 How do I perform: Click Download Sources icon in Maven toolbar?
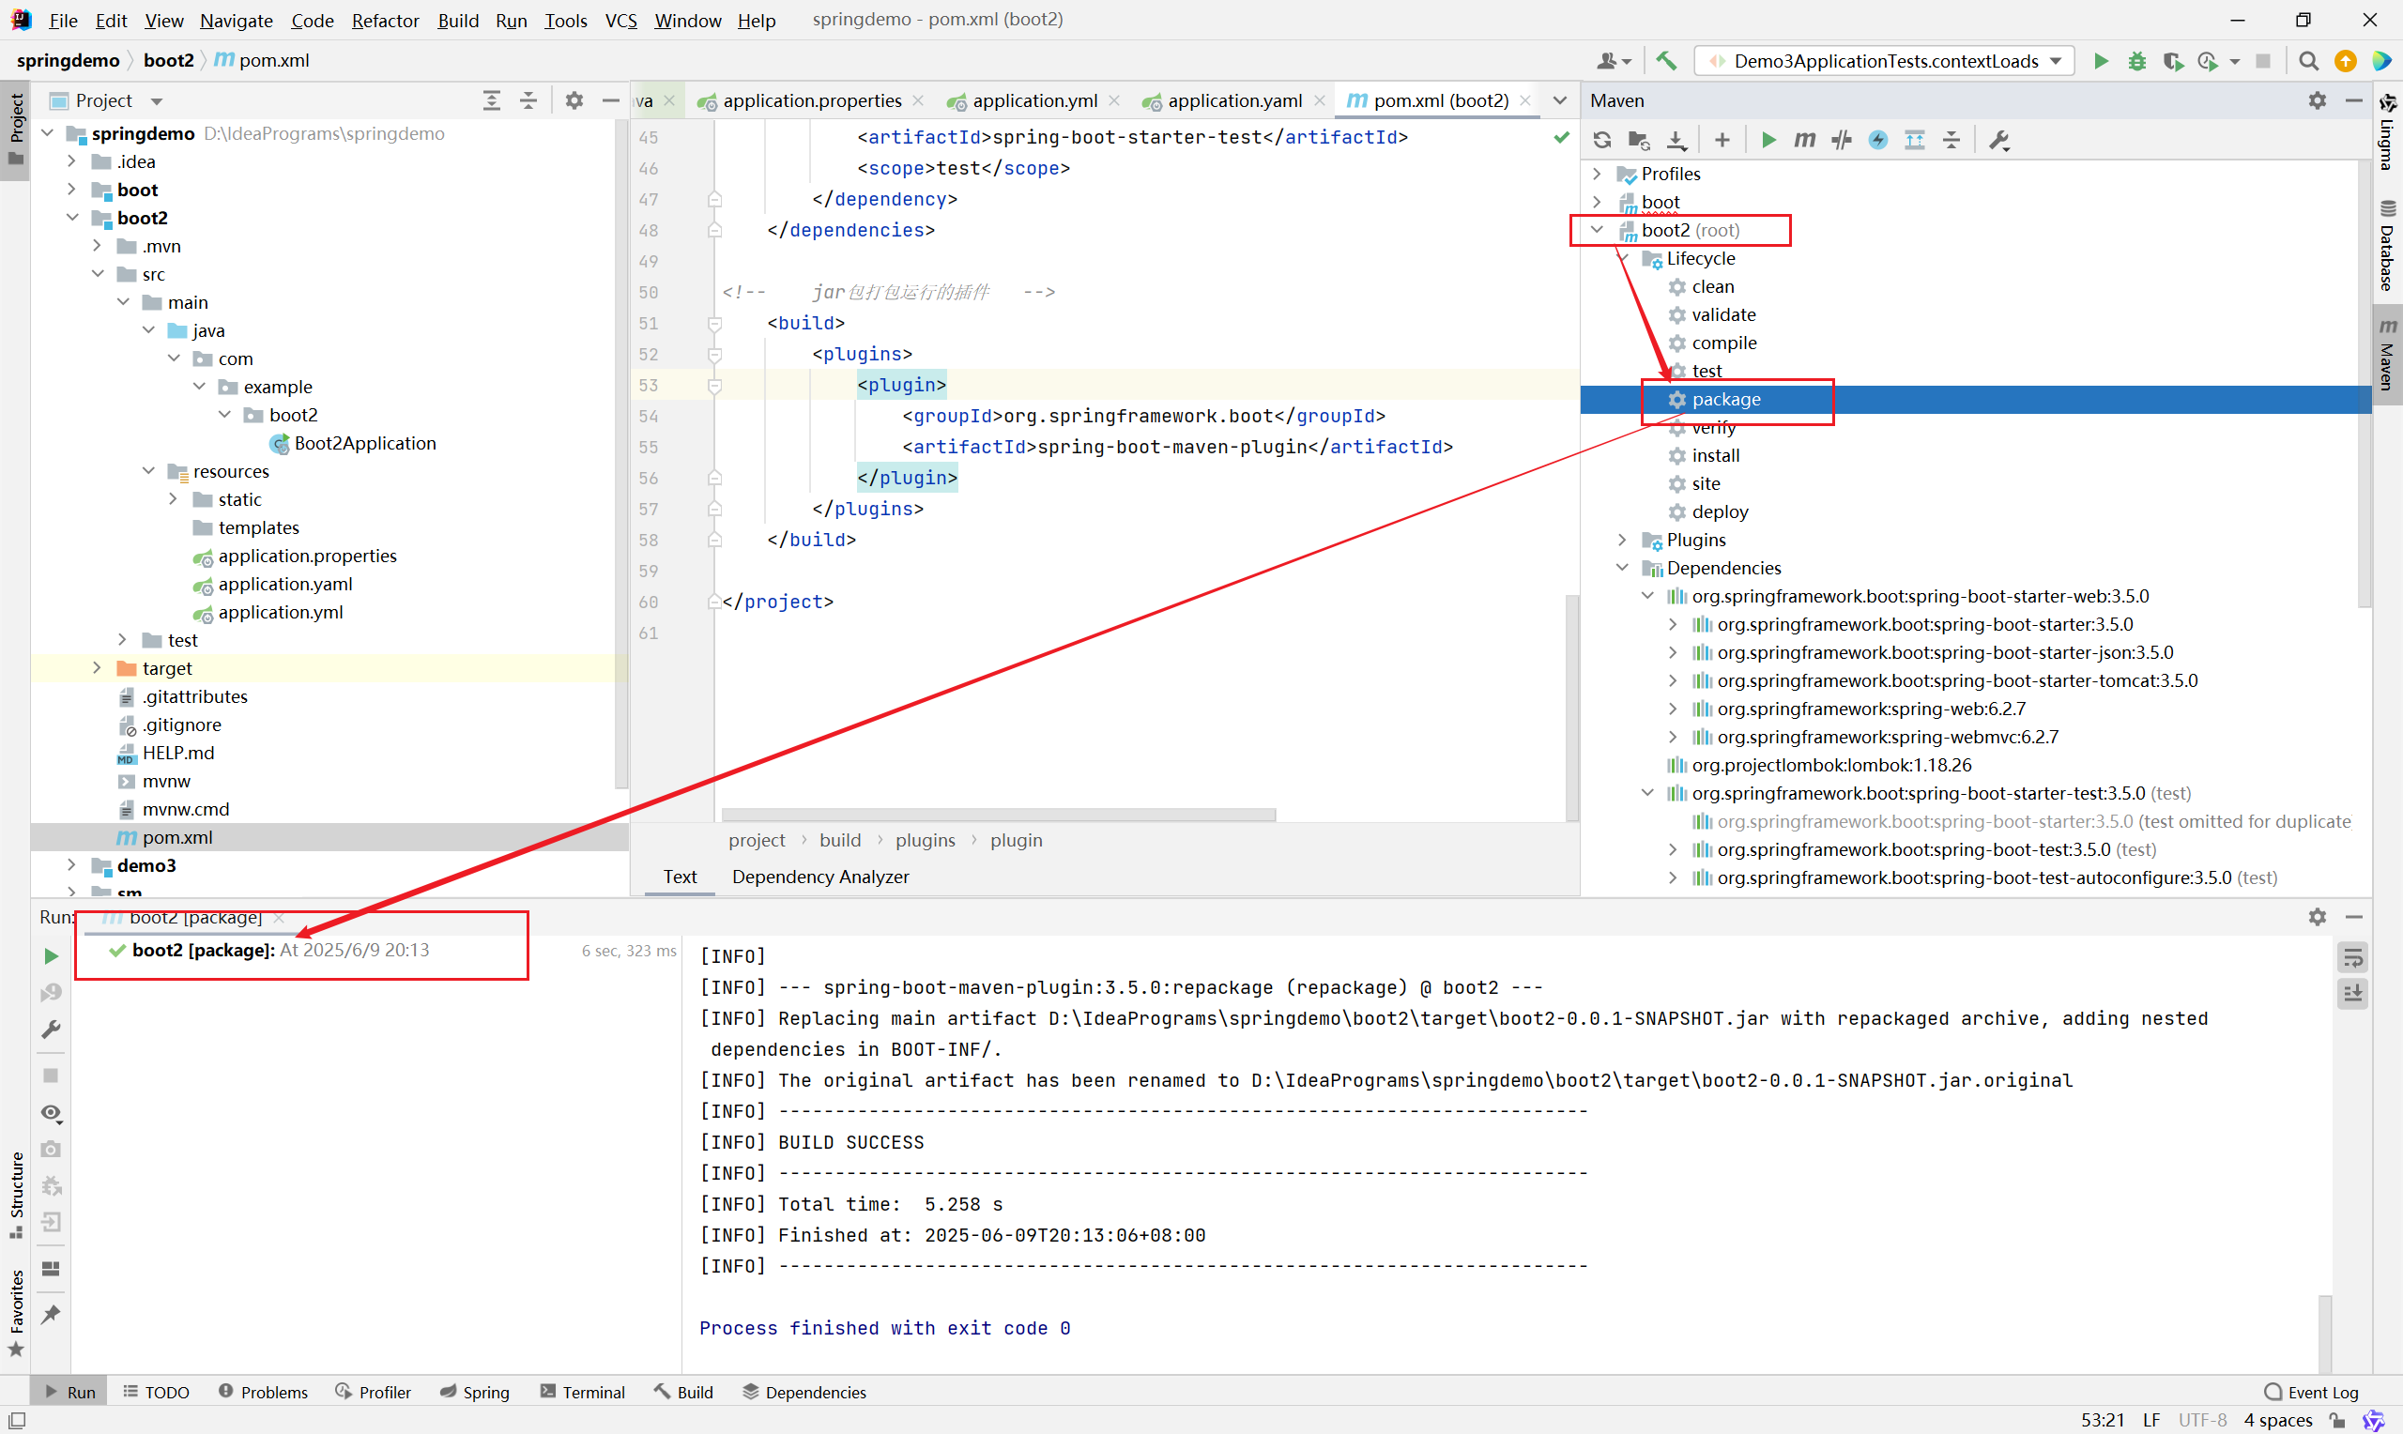[x=1676, y=140]
